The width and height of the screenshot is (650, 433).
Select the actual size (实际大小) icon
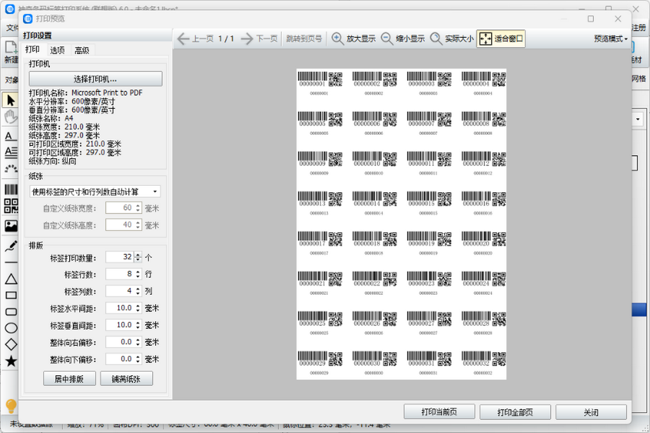[436, 38]
